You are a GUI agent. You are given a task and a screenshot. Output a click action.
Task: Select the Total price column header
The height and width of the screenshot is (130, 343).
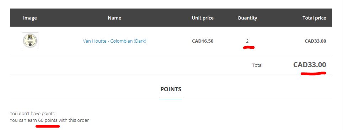click(314, 18)
